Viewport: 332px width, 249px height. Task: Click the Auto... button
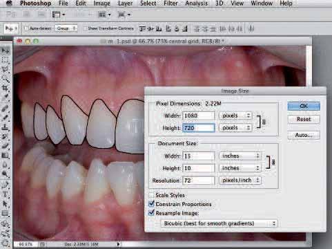click(x=304, y=135)
